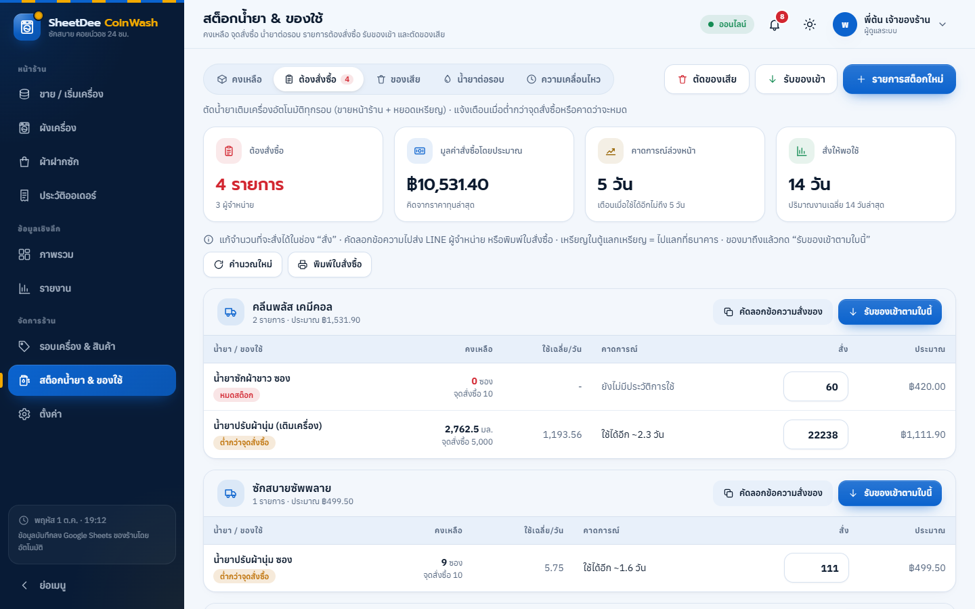The image size is (975, 609).
Task: Copy order message for คลีนพลัส เคมีคอล
Action: (x=773, y=312)
